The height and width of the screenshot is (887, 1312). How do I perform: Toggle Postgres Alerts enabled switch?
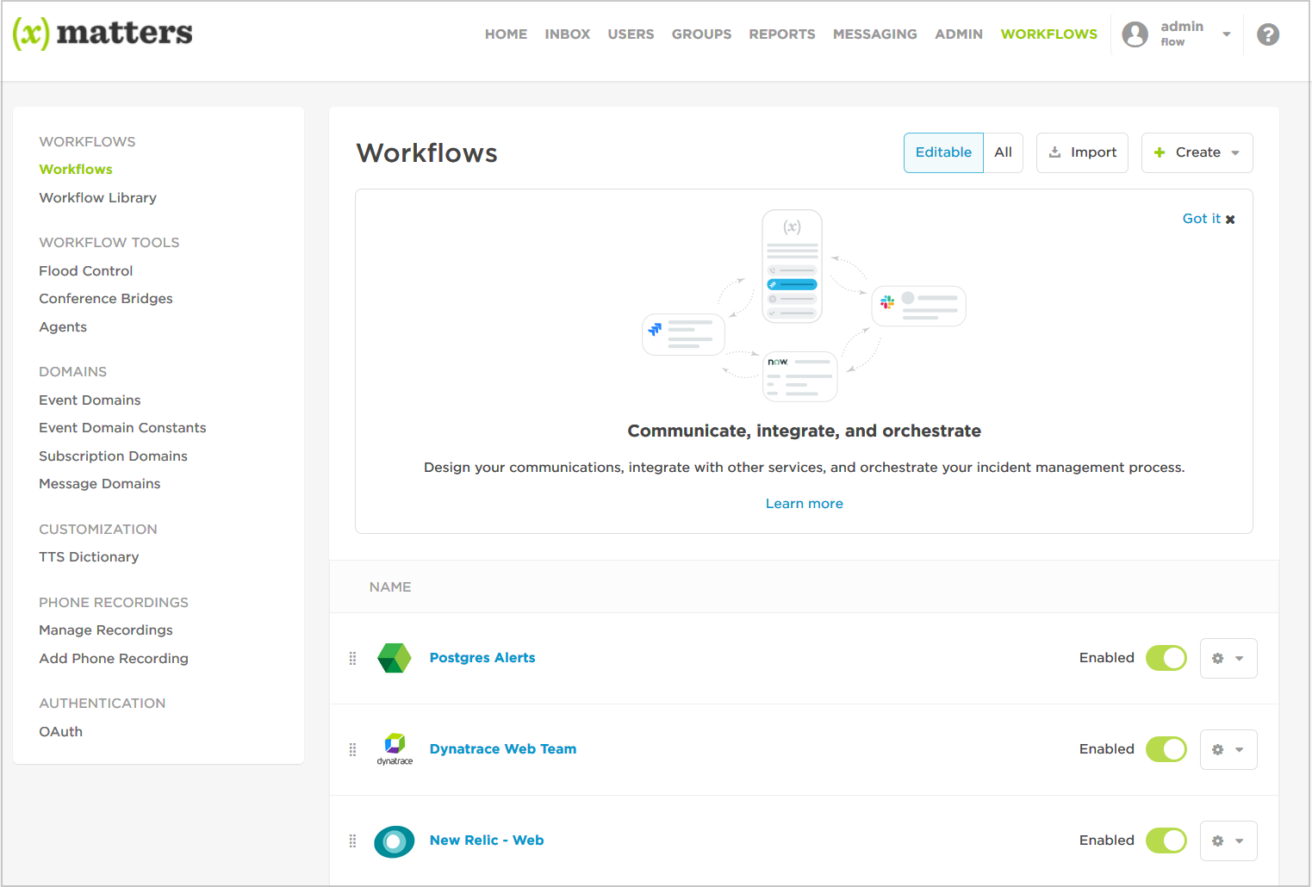click(1166, 658)
